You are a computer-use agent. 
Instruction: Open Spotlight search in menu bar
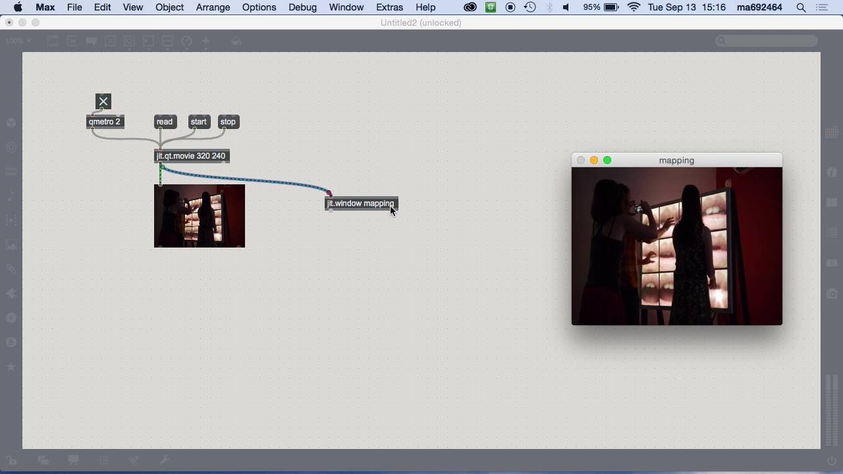click(801, 7)
